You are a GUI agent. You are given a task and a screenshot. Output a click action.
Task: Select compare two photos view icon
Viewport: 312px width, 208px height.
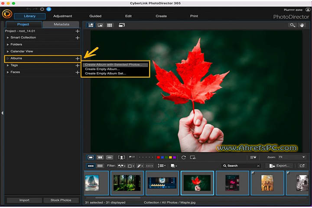click(100, 157)
